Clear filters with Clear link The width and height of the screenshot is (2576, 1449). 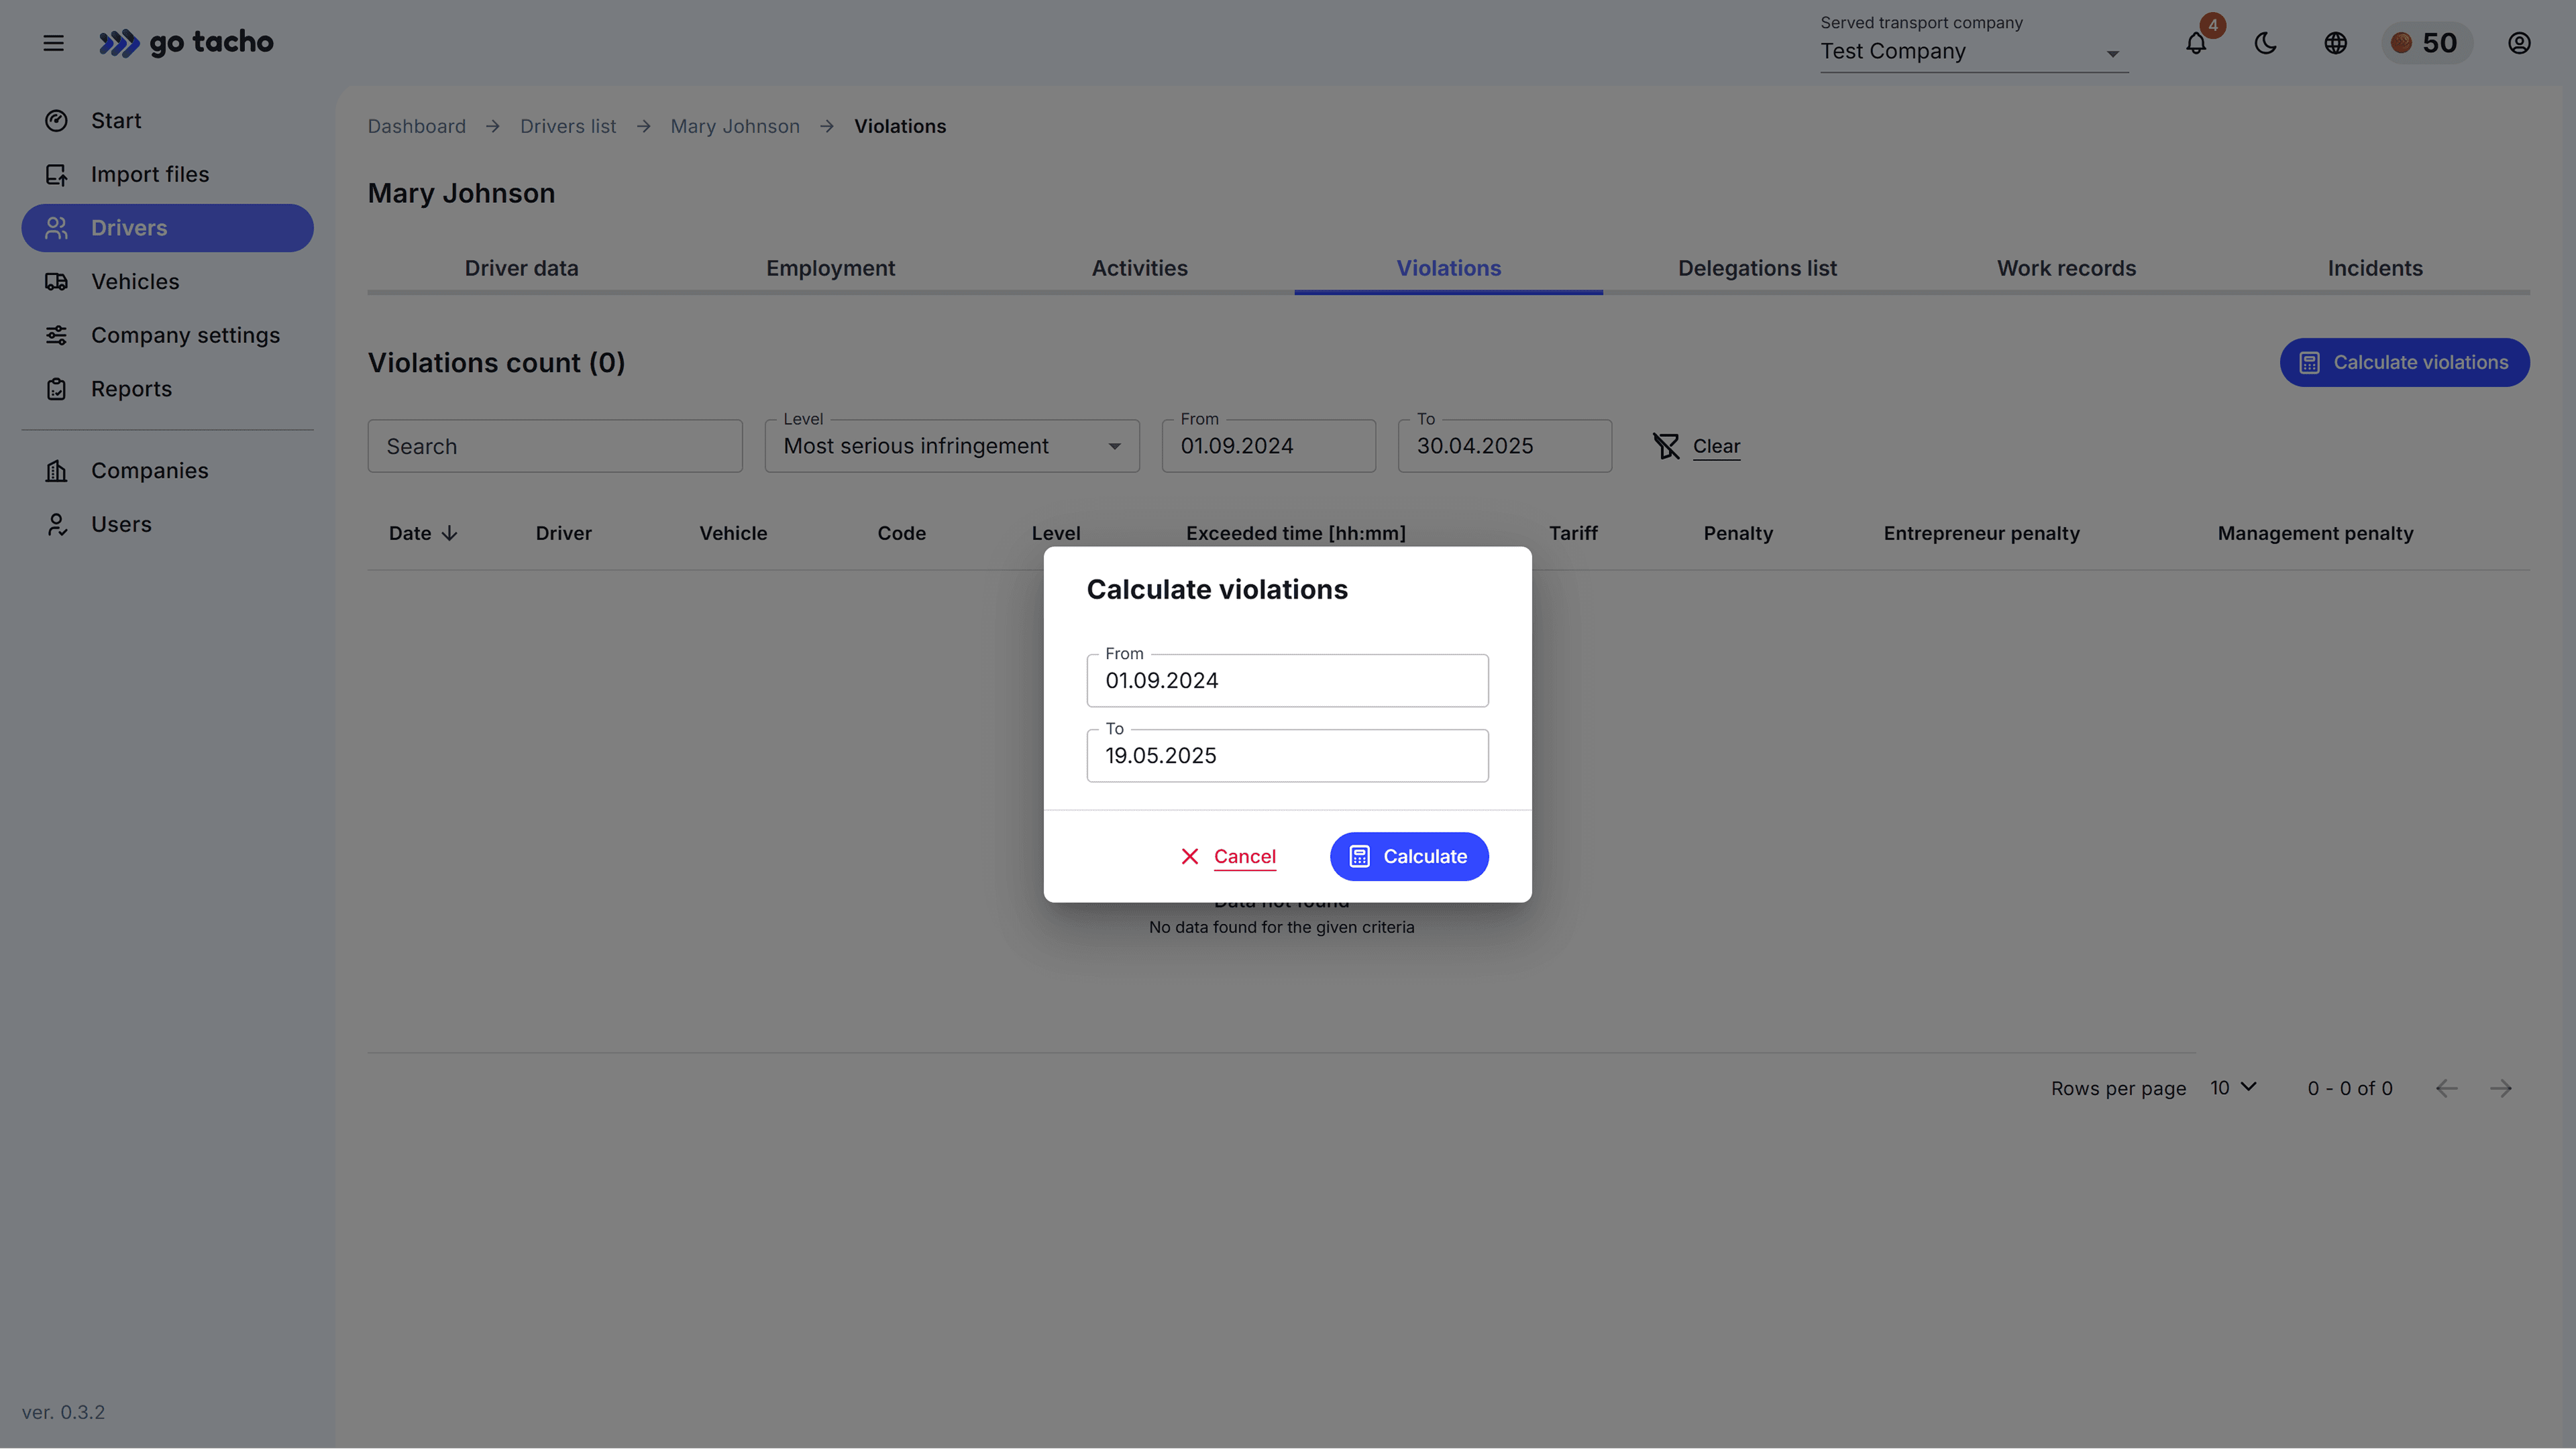point(1716,446)
